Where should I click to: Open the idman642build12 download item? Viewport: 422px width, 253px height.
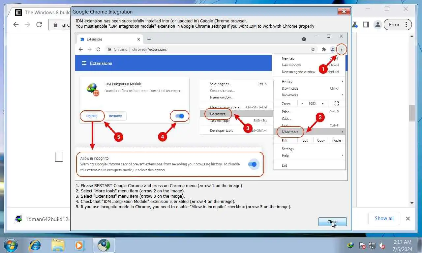pos(43,219)
